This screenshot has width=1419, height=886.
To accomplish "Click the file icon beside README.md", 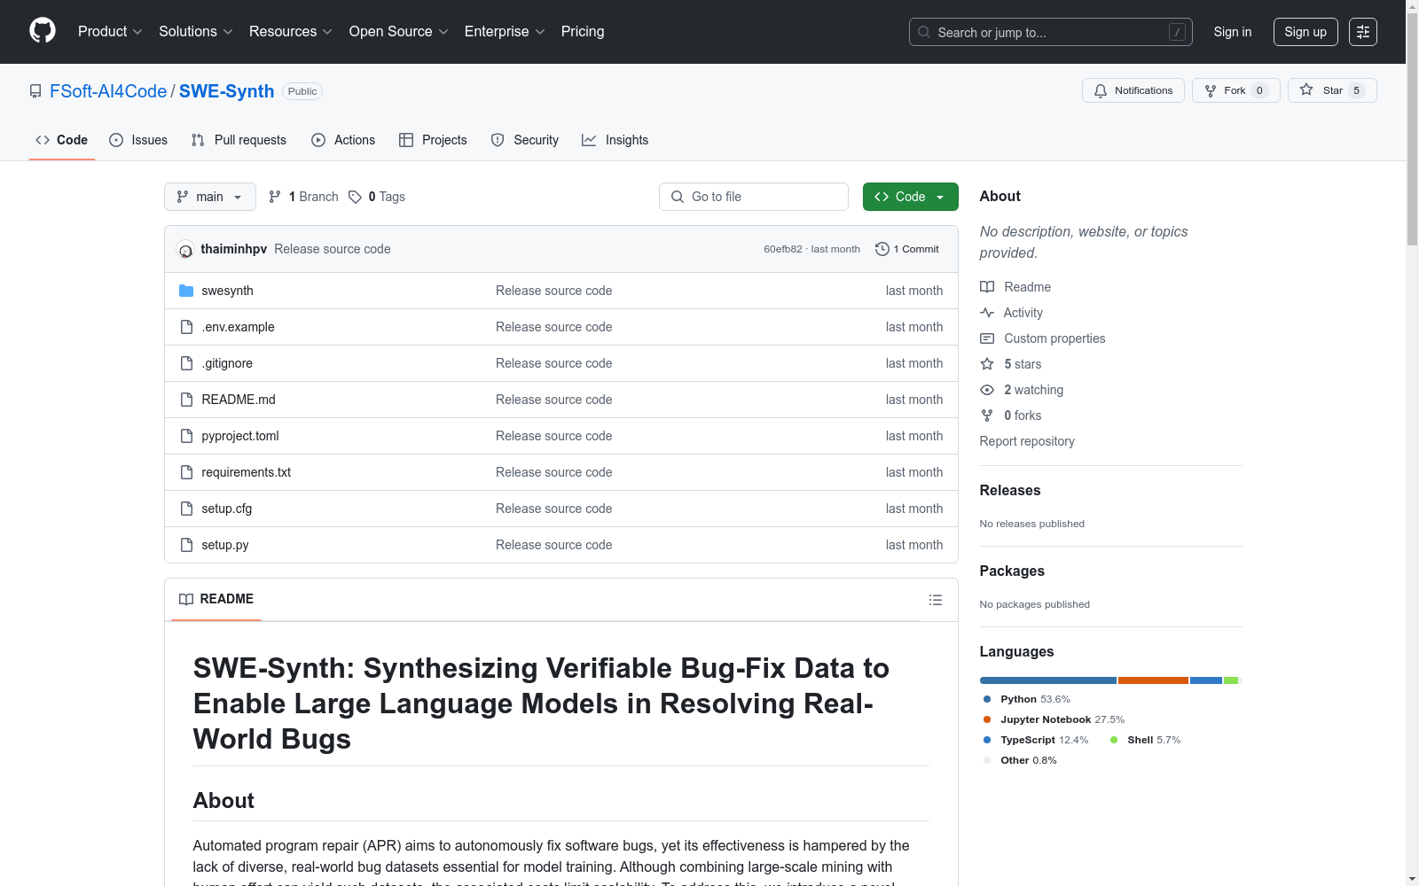I will pos(186,400).
